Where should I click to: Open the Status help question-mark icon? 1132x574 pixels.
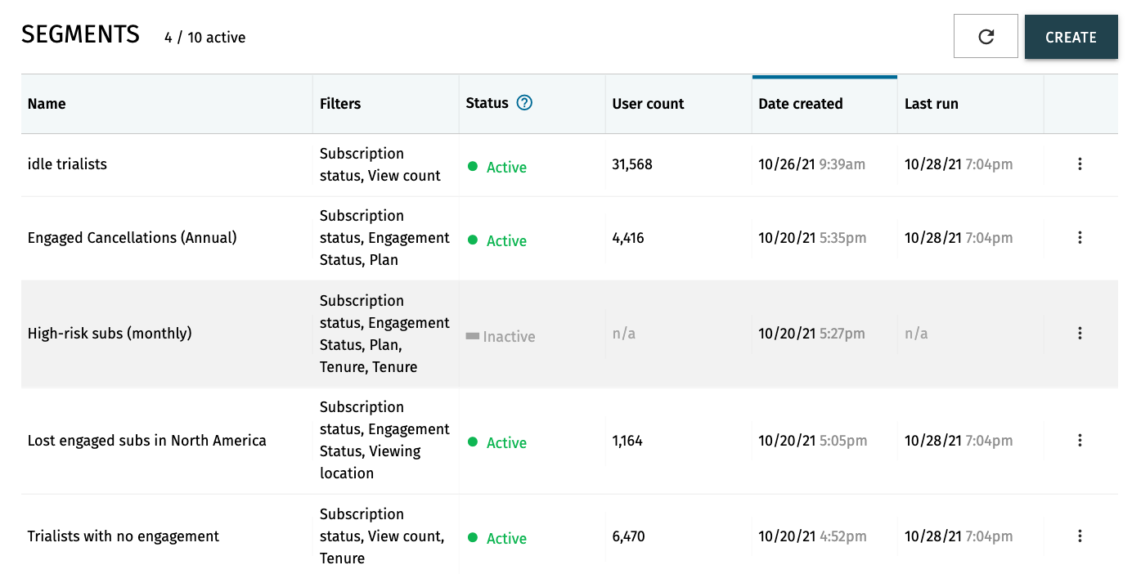524,103
